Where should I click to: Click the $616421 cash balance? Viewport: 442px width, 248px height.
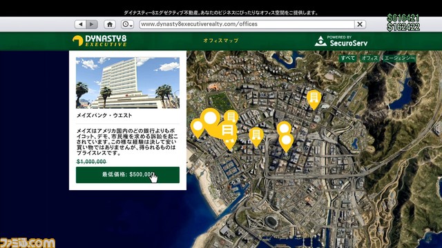pyautogui.click(x=403, y=18)
